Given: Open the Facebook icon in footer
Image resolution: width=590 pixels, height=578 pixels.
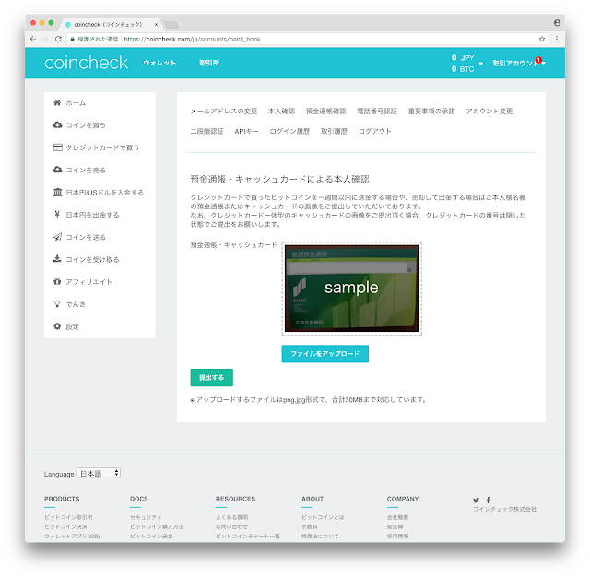Looking at the screenshot, I should [x=488, y=501].
